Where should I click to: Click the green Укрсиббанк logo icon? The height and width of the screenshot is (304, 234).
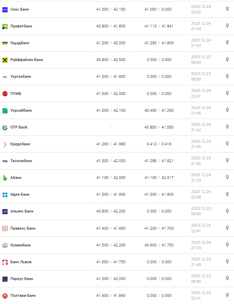pos(5,110)
